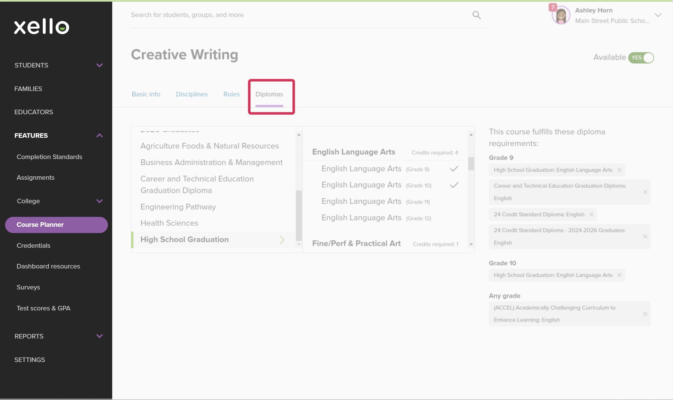Select Engineering Pathway diploma

click(x=178, y=207)
